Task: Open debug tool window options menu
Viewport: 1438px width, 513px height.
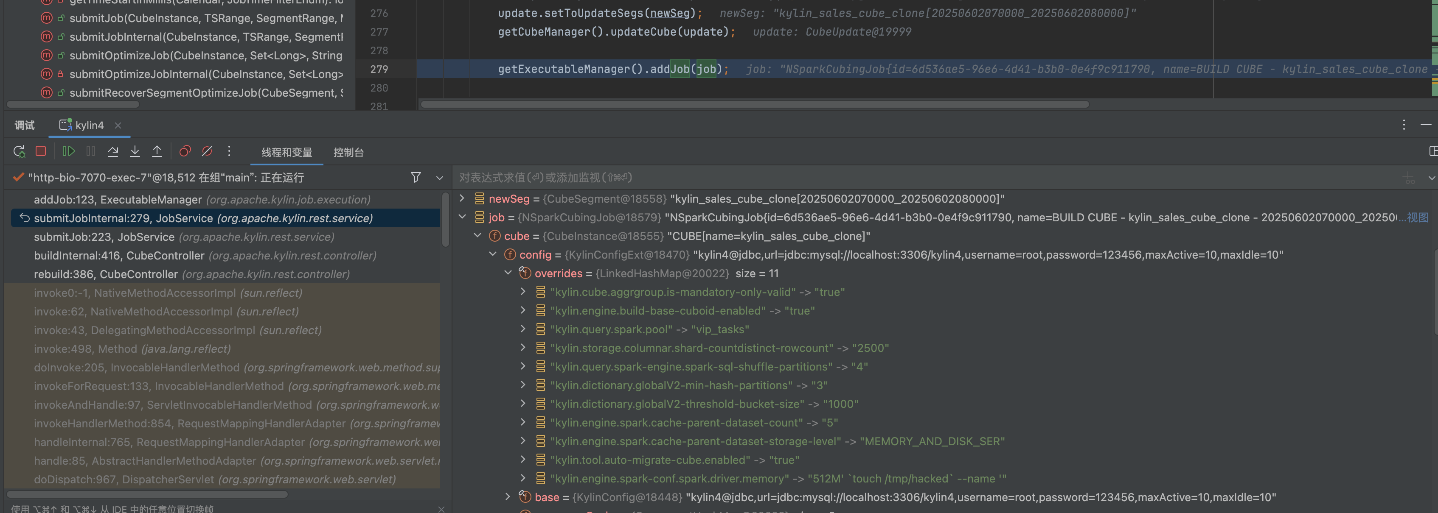Action: coord(1403,125)
